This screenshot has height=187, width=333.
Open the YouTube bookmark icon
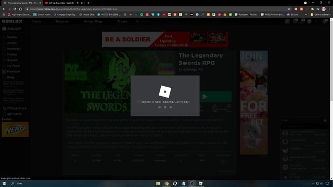(x=164, y=15)
